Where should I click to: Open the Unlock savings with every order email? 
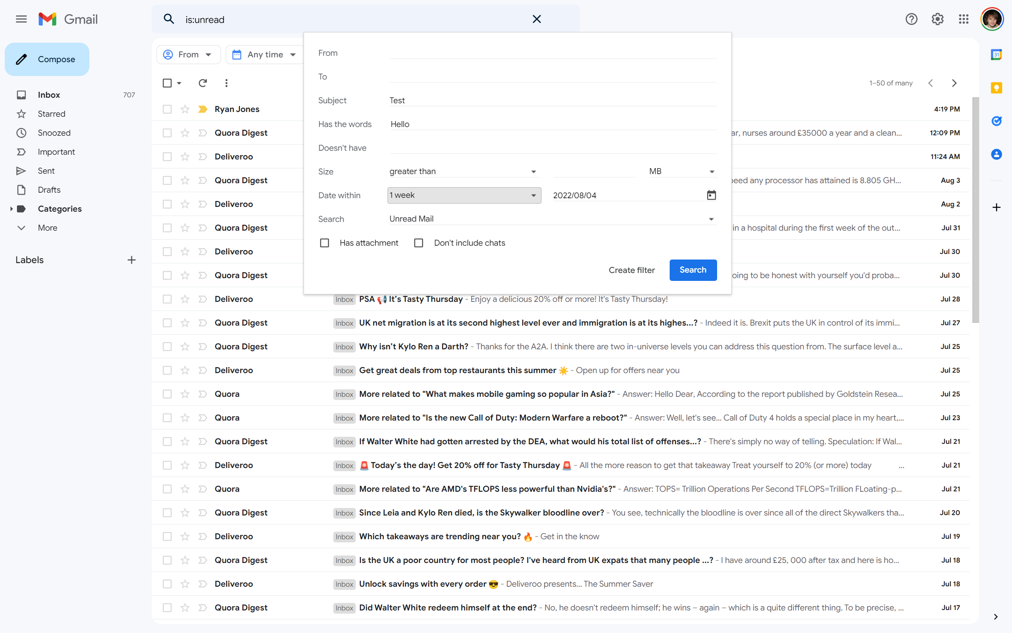click(x=561, y=584)
